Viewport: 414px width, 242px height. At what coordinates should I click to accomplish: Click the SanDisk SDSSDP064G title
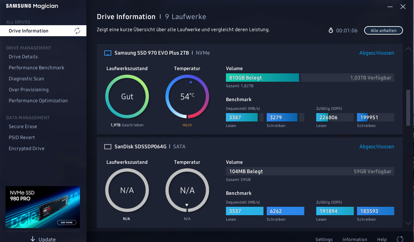[x=140, y=147]
